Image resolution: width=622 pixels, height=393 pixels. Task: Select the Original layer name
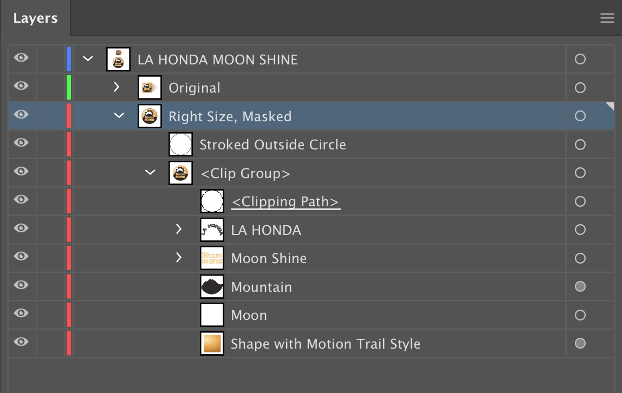click(195, 88)
